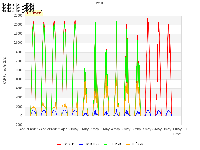This screenshot has width=200, height=150.
Task: Click the May 7 x-axis tick label
Action: pyautogui.click(x=139, y=129)
